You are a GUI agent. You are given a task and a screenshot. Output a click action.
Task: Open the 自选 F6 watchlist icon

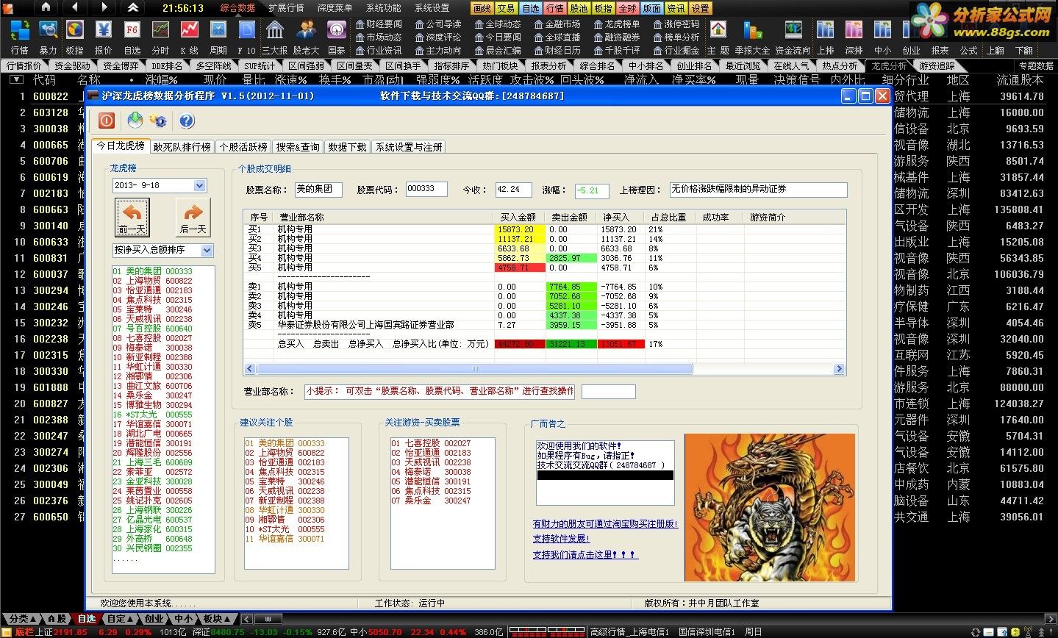[132, 36]
